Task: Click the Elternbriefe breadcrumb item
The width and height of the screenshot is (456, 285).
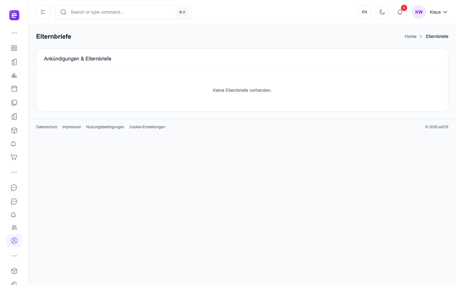Action: coord(437,36)
